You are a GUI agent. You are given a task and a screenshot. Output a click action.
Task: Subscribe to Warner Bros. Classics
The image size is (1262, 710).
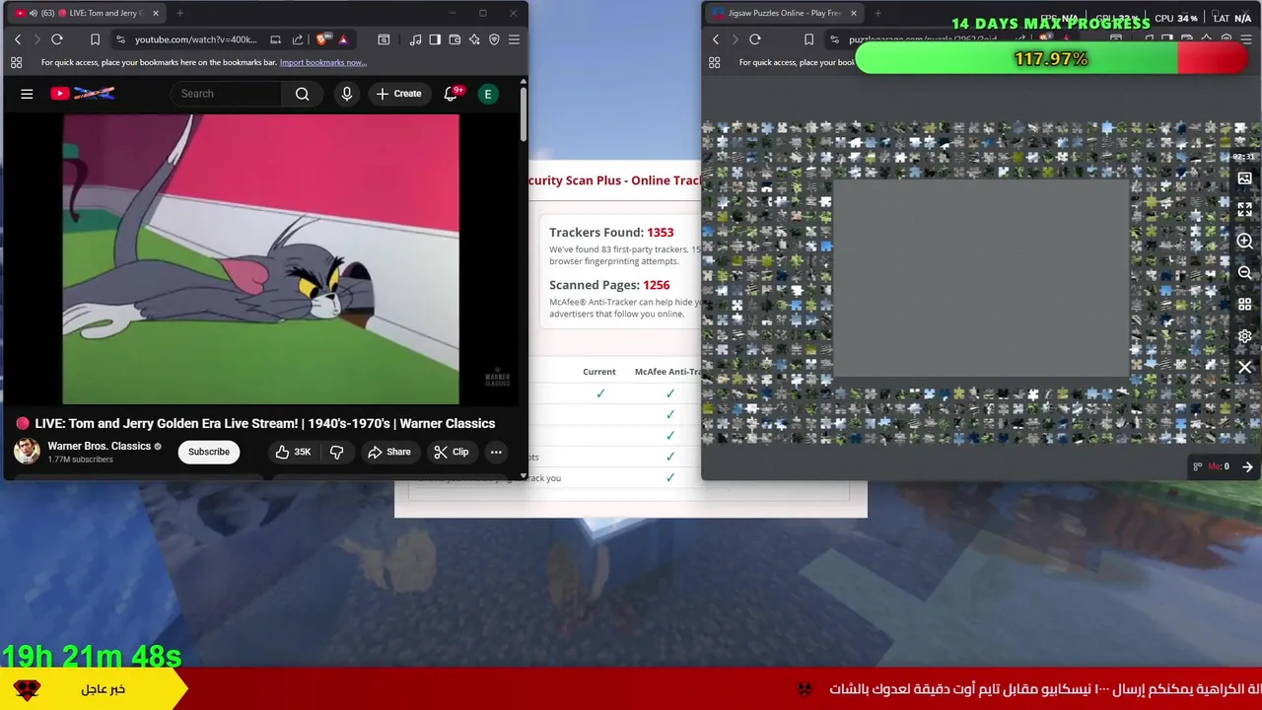[x=209, y=452]
